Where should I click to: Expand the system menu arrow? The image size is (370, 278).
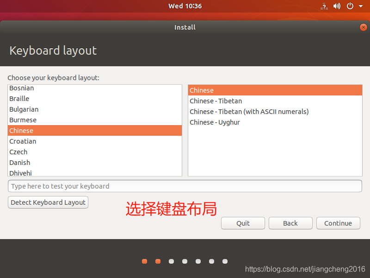361,6
